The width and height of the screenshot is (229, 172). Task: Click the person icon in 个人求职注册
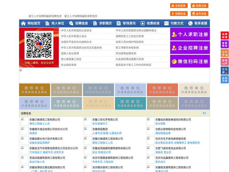(174, 34)
